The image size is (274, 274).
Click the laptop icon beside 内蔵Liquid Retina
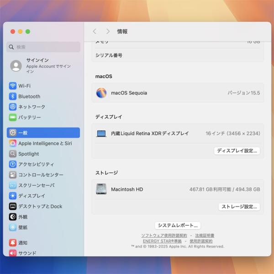[x=101, y=134]
